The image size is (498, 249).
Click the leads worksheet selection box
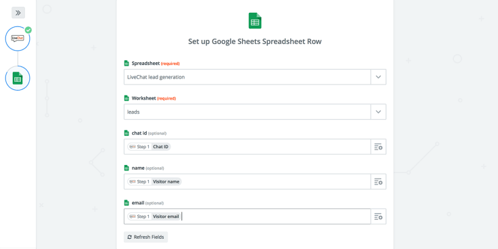click(x=248, y=112)
